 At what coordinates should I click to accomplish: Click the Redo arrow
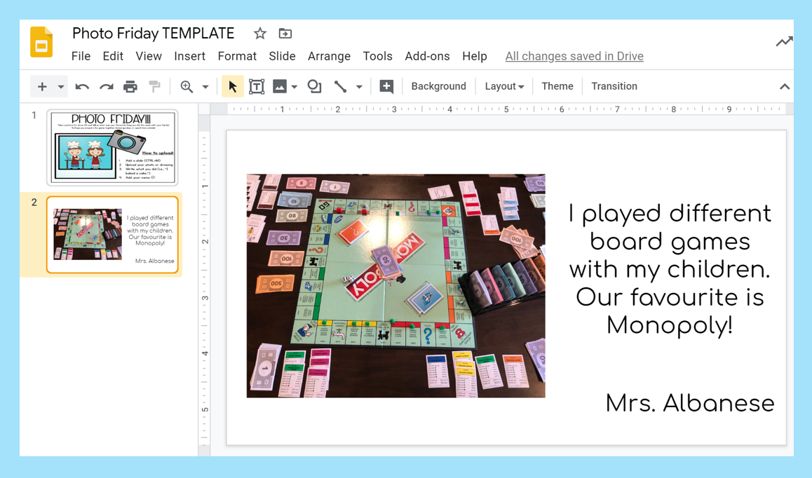[106, 86]
